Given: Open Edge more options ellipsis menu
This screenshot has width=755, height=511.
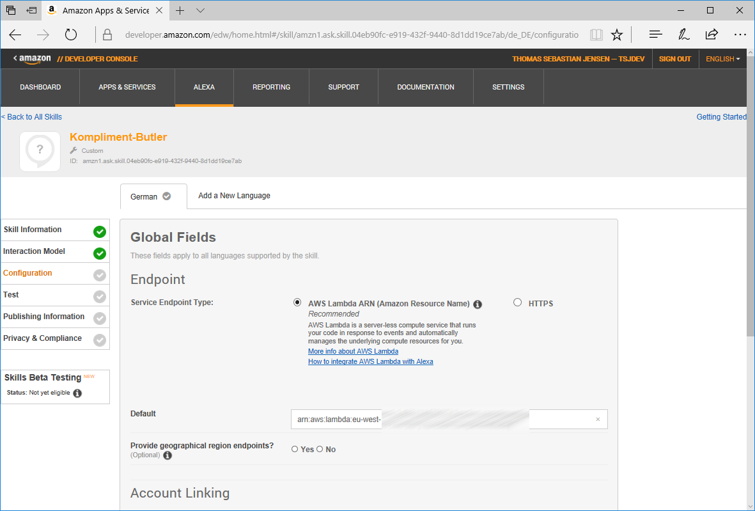Looking at the screenshot, I should pos(740,35).
